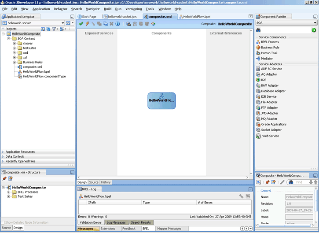This screenshot has width=319, height=233.
Task: Open Search Results tab
Action: [141, 222]
